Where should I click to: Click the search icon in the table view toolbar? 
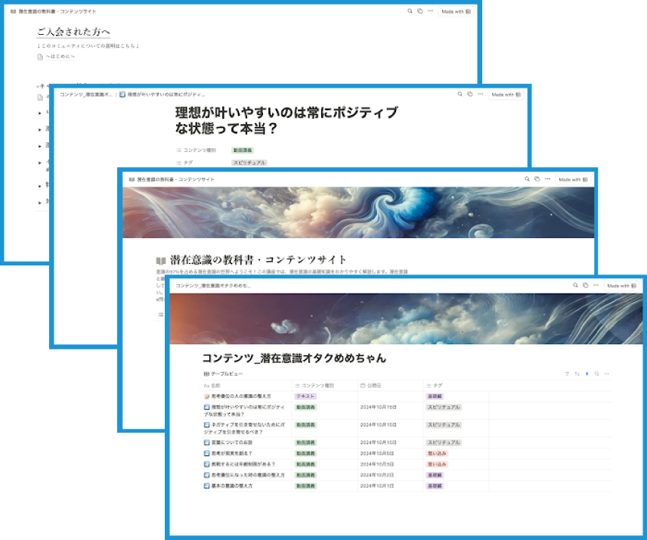596,374
